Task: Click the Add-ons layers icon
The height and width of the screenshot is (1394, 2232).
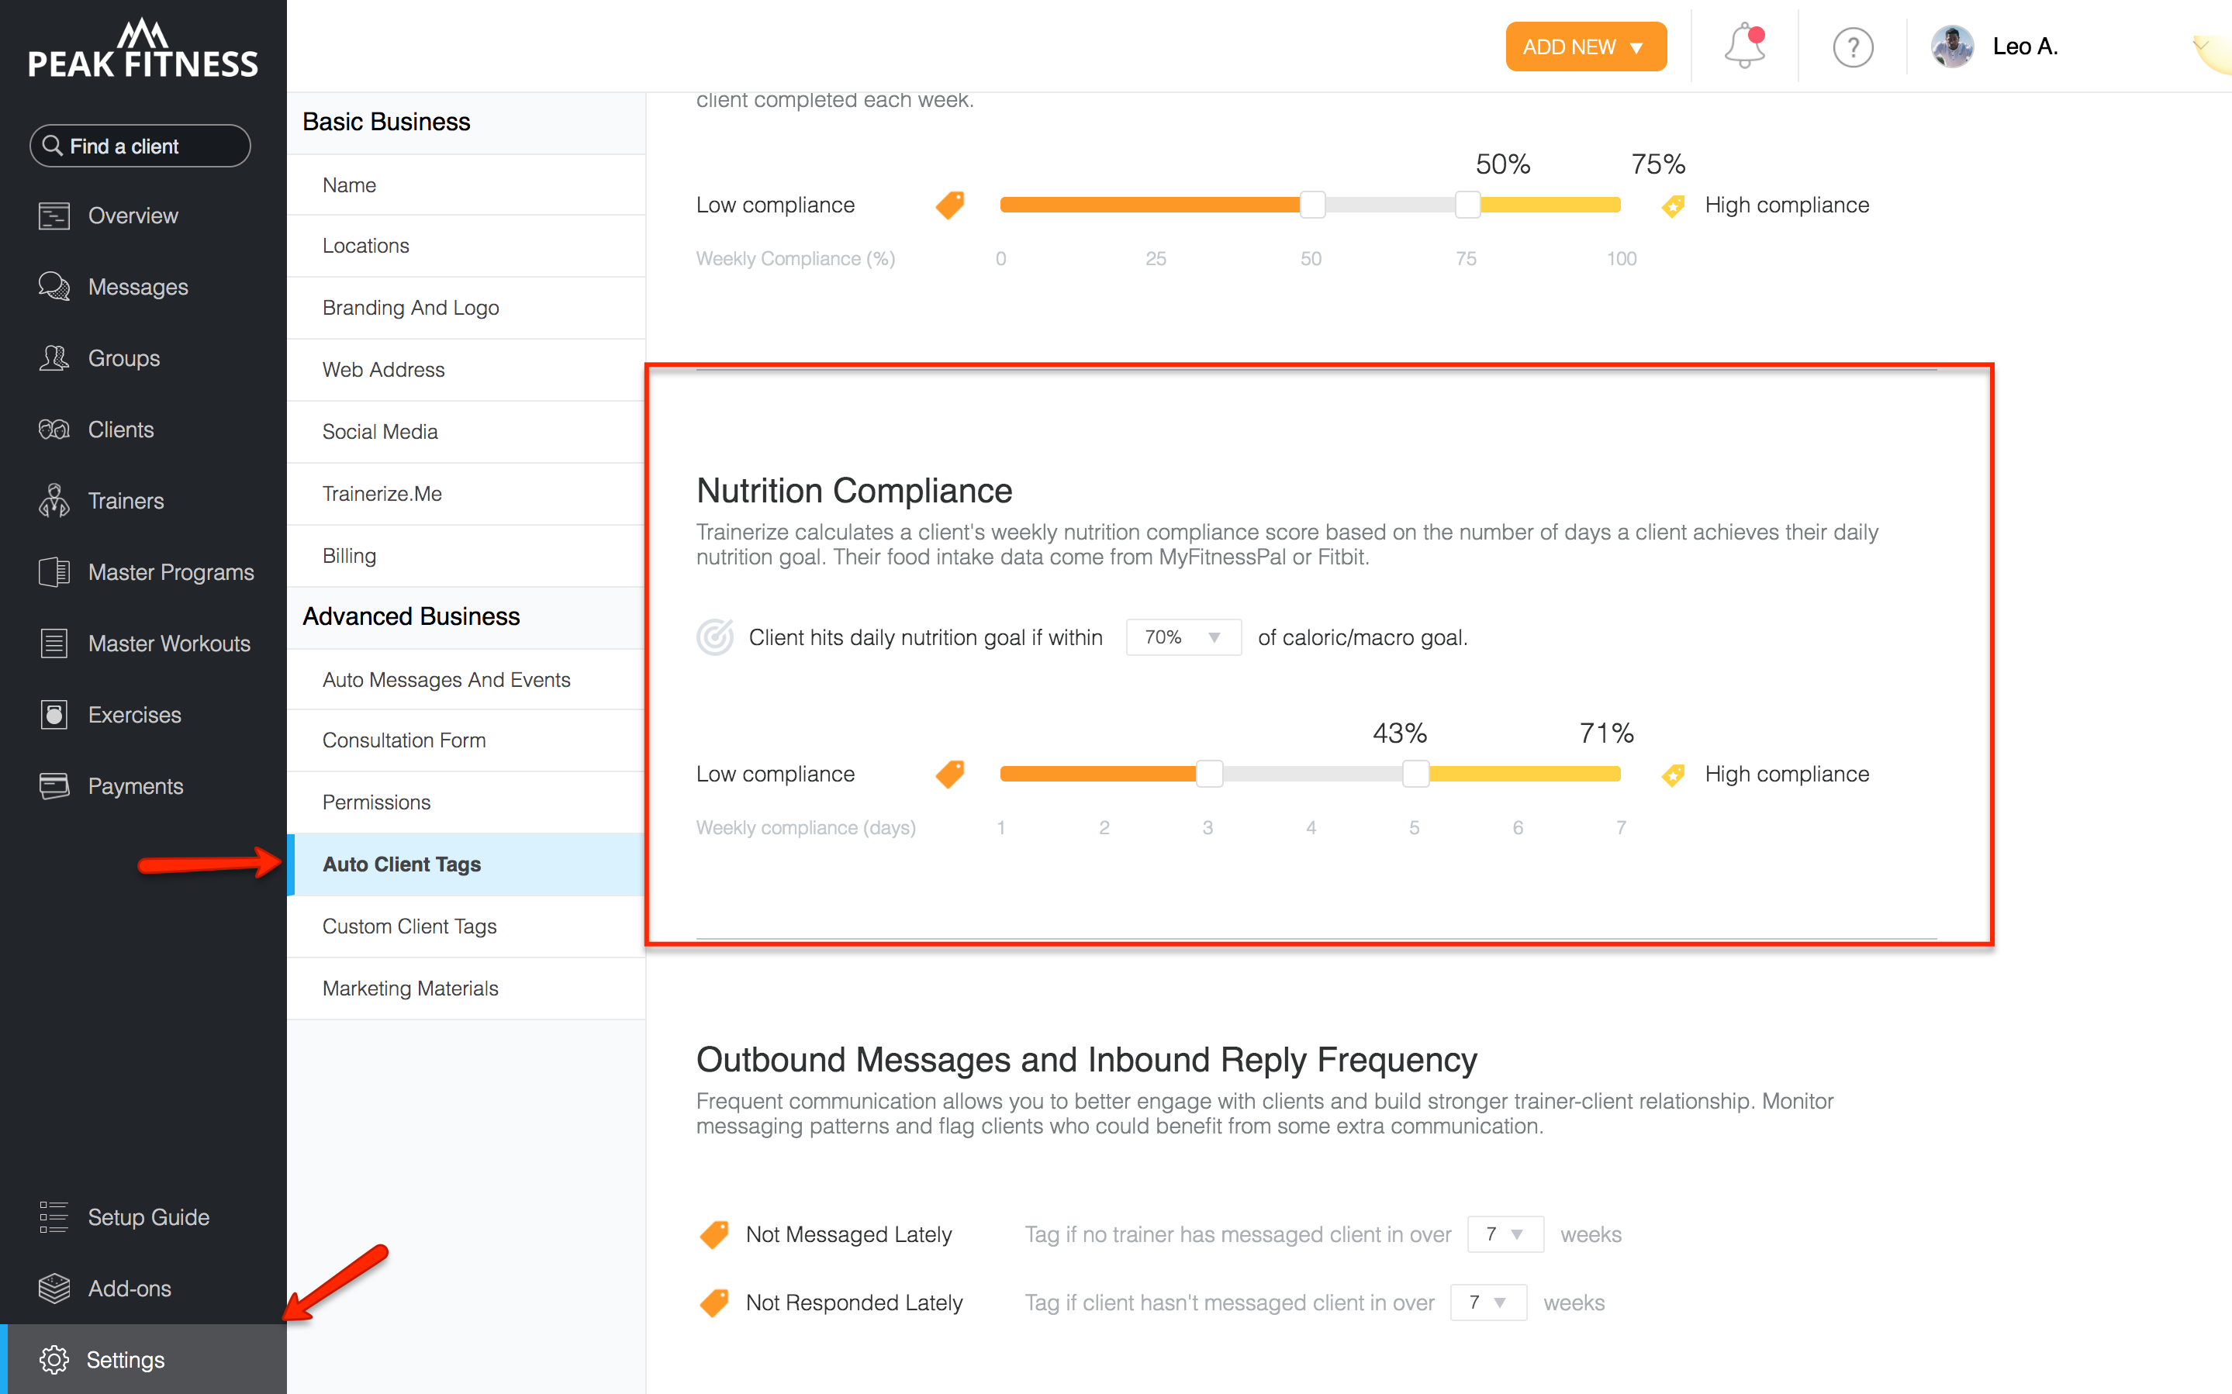Action: pyautogui.click(x=54, y=1288)
